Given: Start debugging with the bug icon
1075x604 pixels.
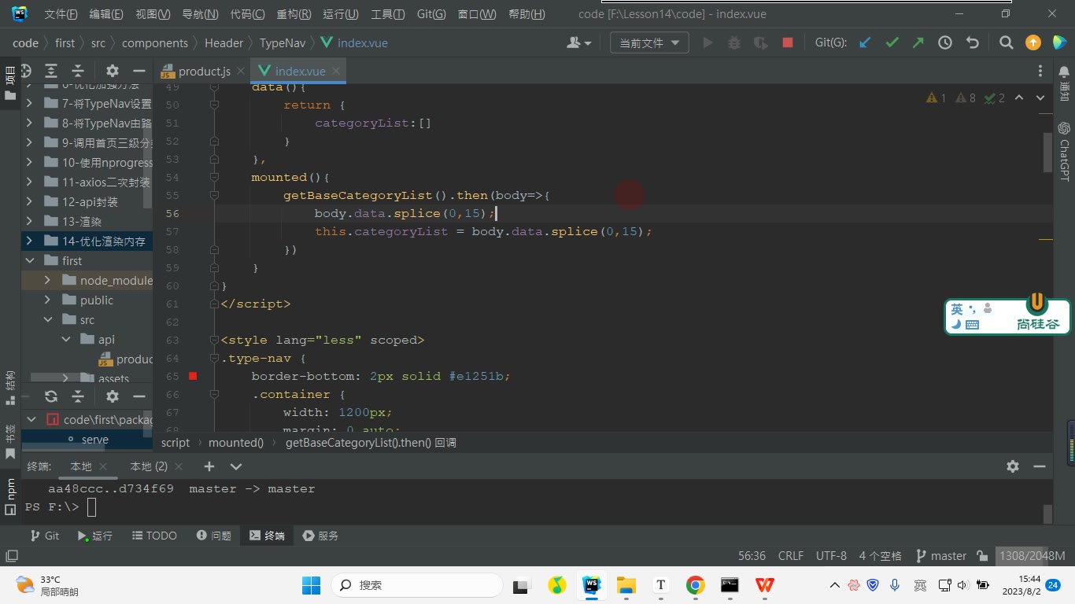Looking at the screenshot, I should click(x=734, y=43).
